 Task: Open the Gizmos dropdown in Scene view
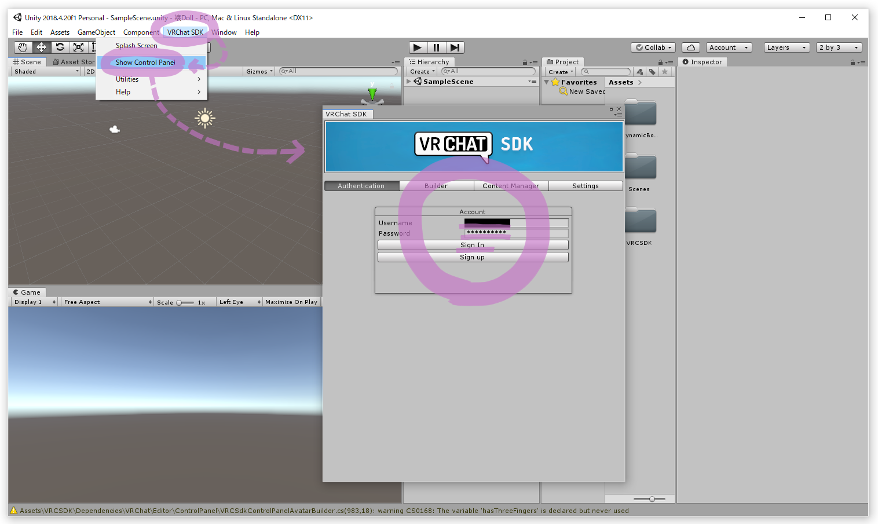tap(259, 71)
